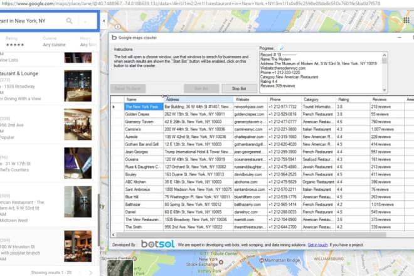Click the Jewish Restaurant category cell

(319, 167)
